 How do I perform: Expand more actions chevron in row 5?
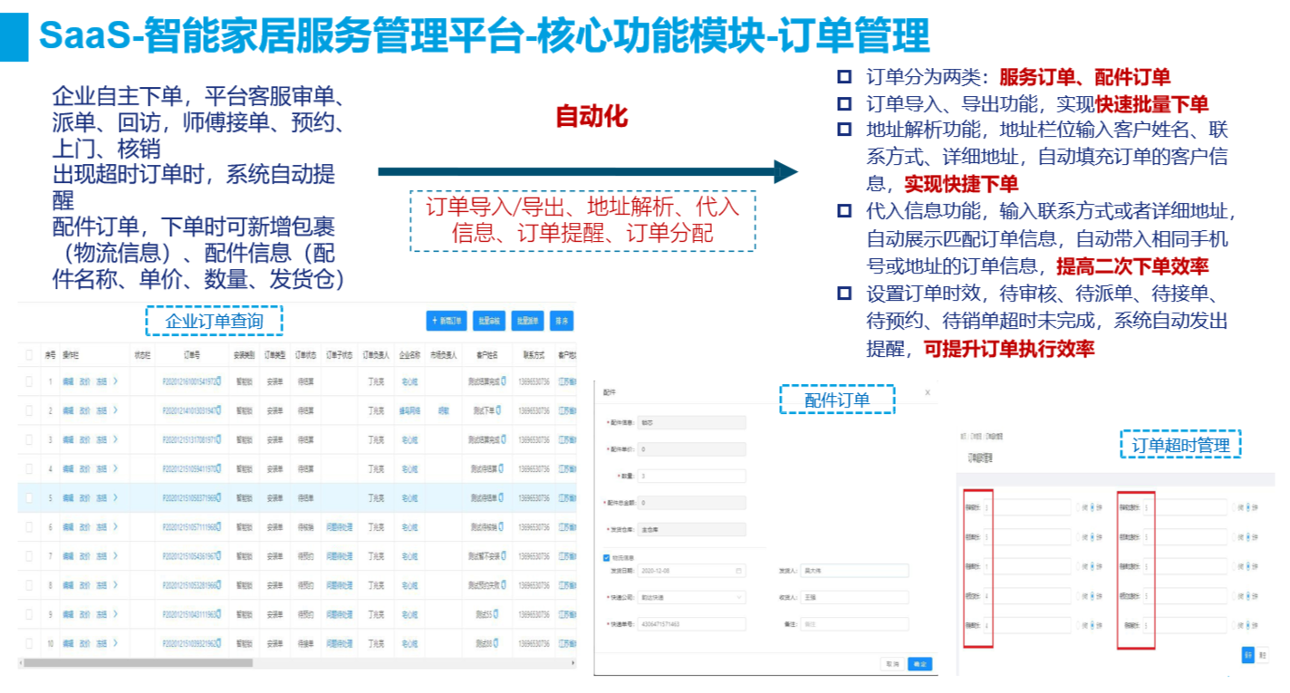click(x=116, y=498)
